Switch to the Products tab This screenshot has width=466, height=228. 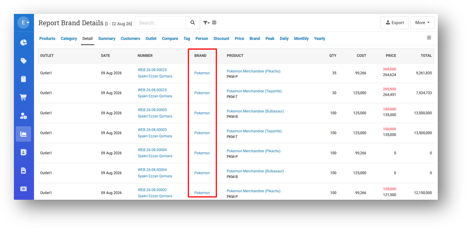[x=47, y=38]
